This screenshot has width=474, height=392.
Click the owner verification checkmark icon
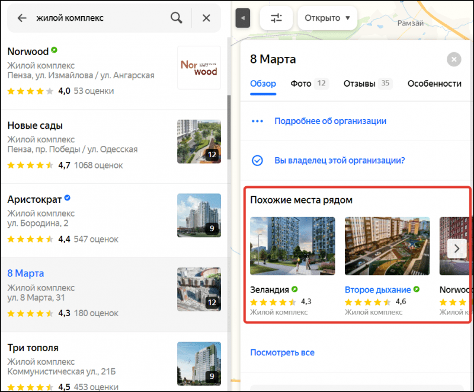pyautogui.click(x=257, y=160)
